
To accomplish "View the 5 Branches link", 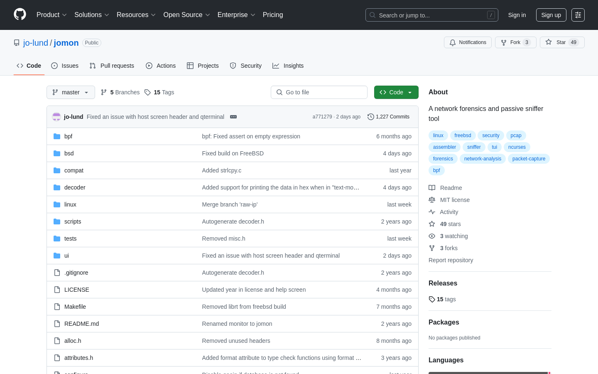I will point(120,92).
